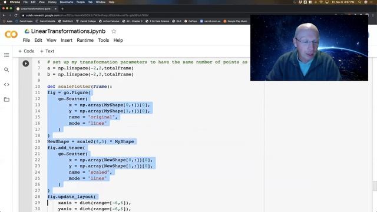Open Colab File menu
Viewport: 377px width, 212px height.
click(x=26, y=40)
